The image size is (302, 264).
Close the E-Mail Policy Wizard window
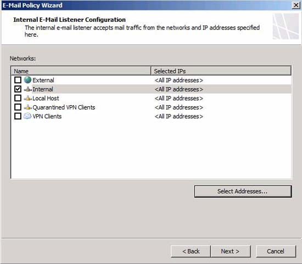coord(296,5)
